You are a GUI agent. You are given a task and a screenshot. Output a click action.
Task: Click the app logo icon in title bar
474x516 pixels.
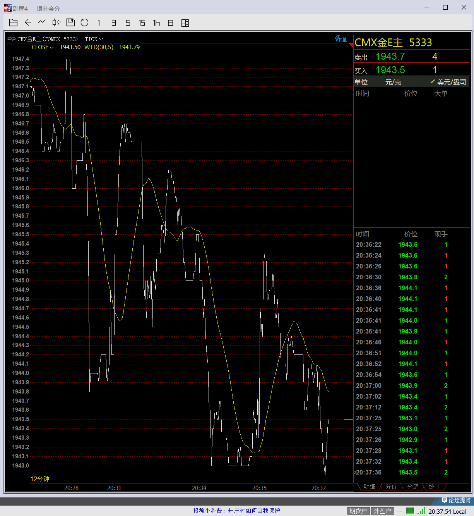point(7,7)
